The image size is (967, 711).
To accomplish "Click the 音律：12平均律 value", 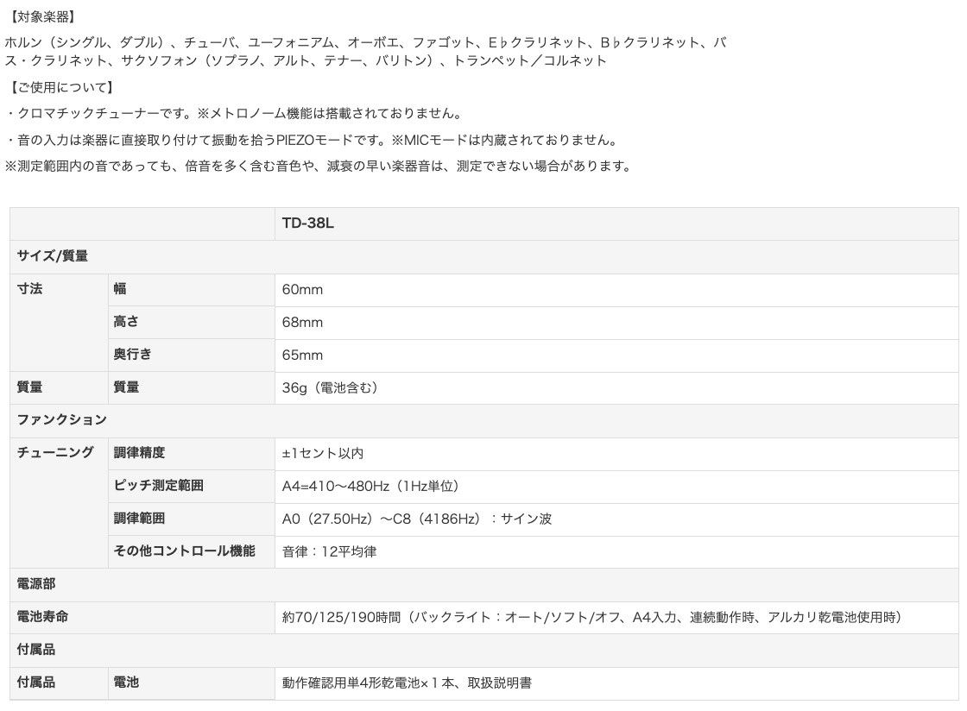I will 329,551.
